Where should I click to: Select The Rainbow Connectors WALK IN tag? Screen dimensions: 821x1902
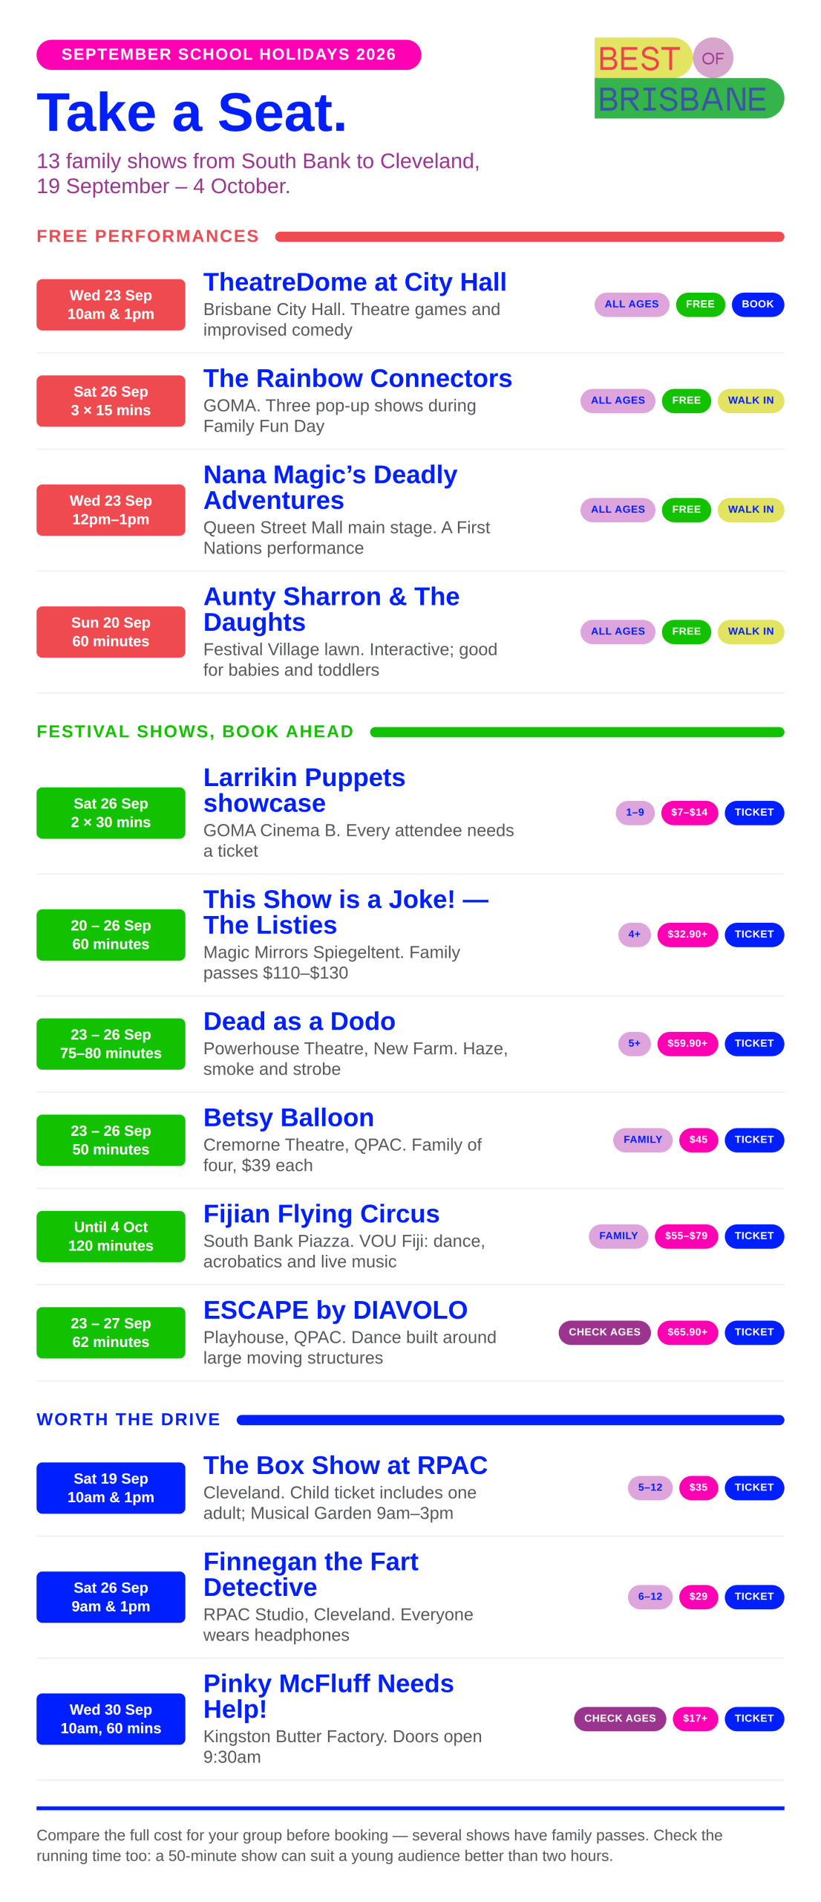pos(750,400)
